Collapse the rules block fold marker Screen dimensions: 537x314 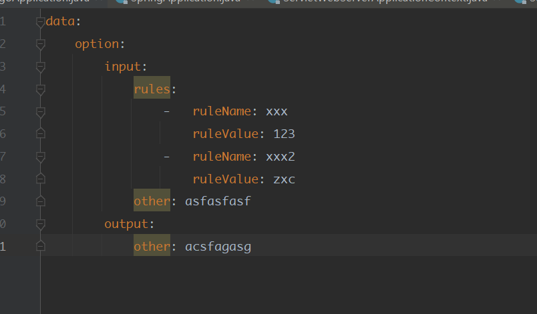pos(41,90)
